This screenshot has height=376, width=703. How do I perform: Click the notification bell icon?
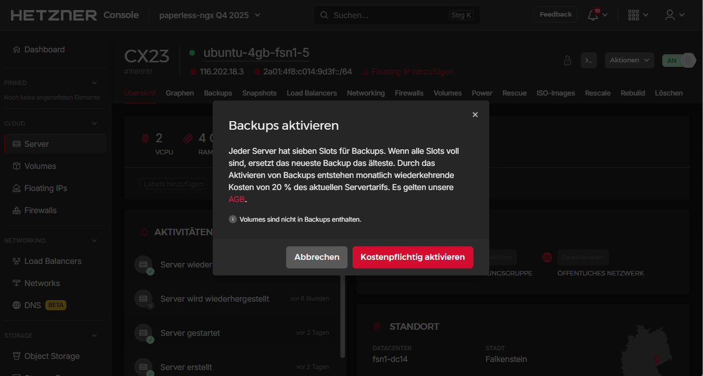[593, 15]
